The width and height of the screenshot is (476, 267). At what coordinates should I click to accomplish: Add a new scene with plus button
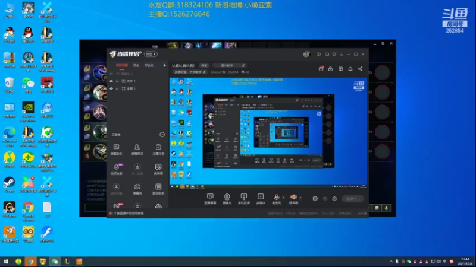[164, 65]
